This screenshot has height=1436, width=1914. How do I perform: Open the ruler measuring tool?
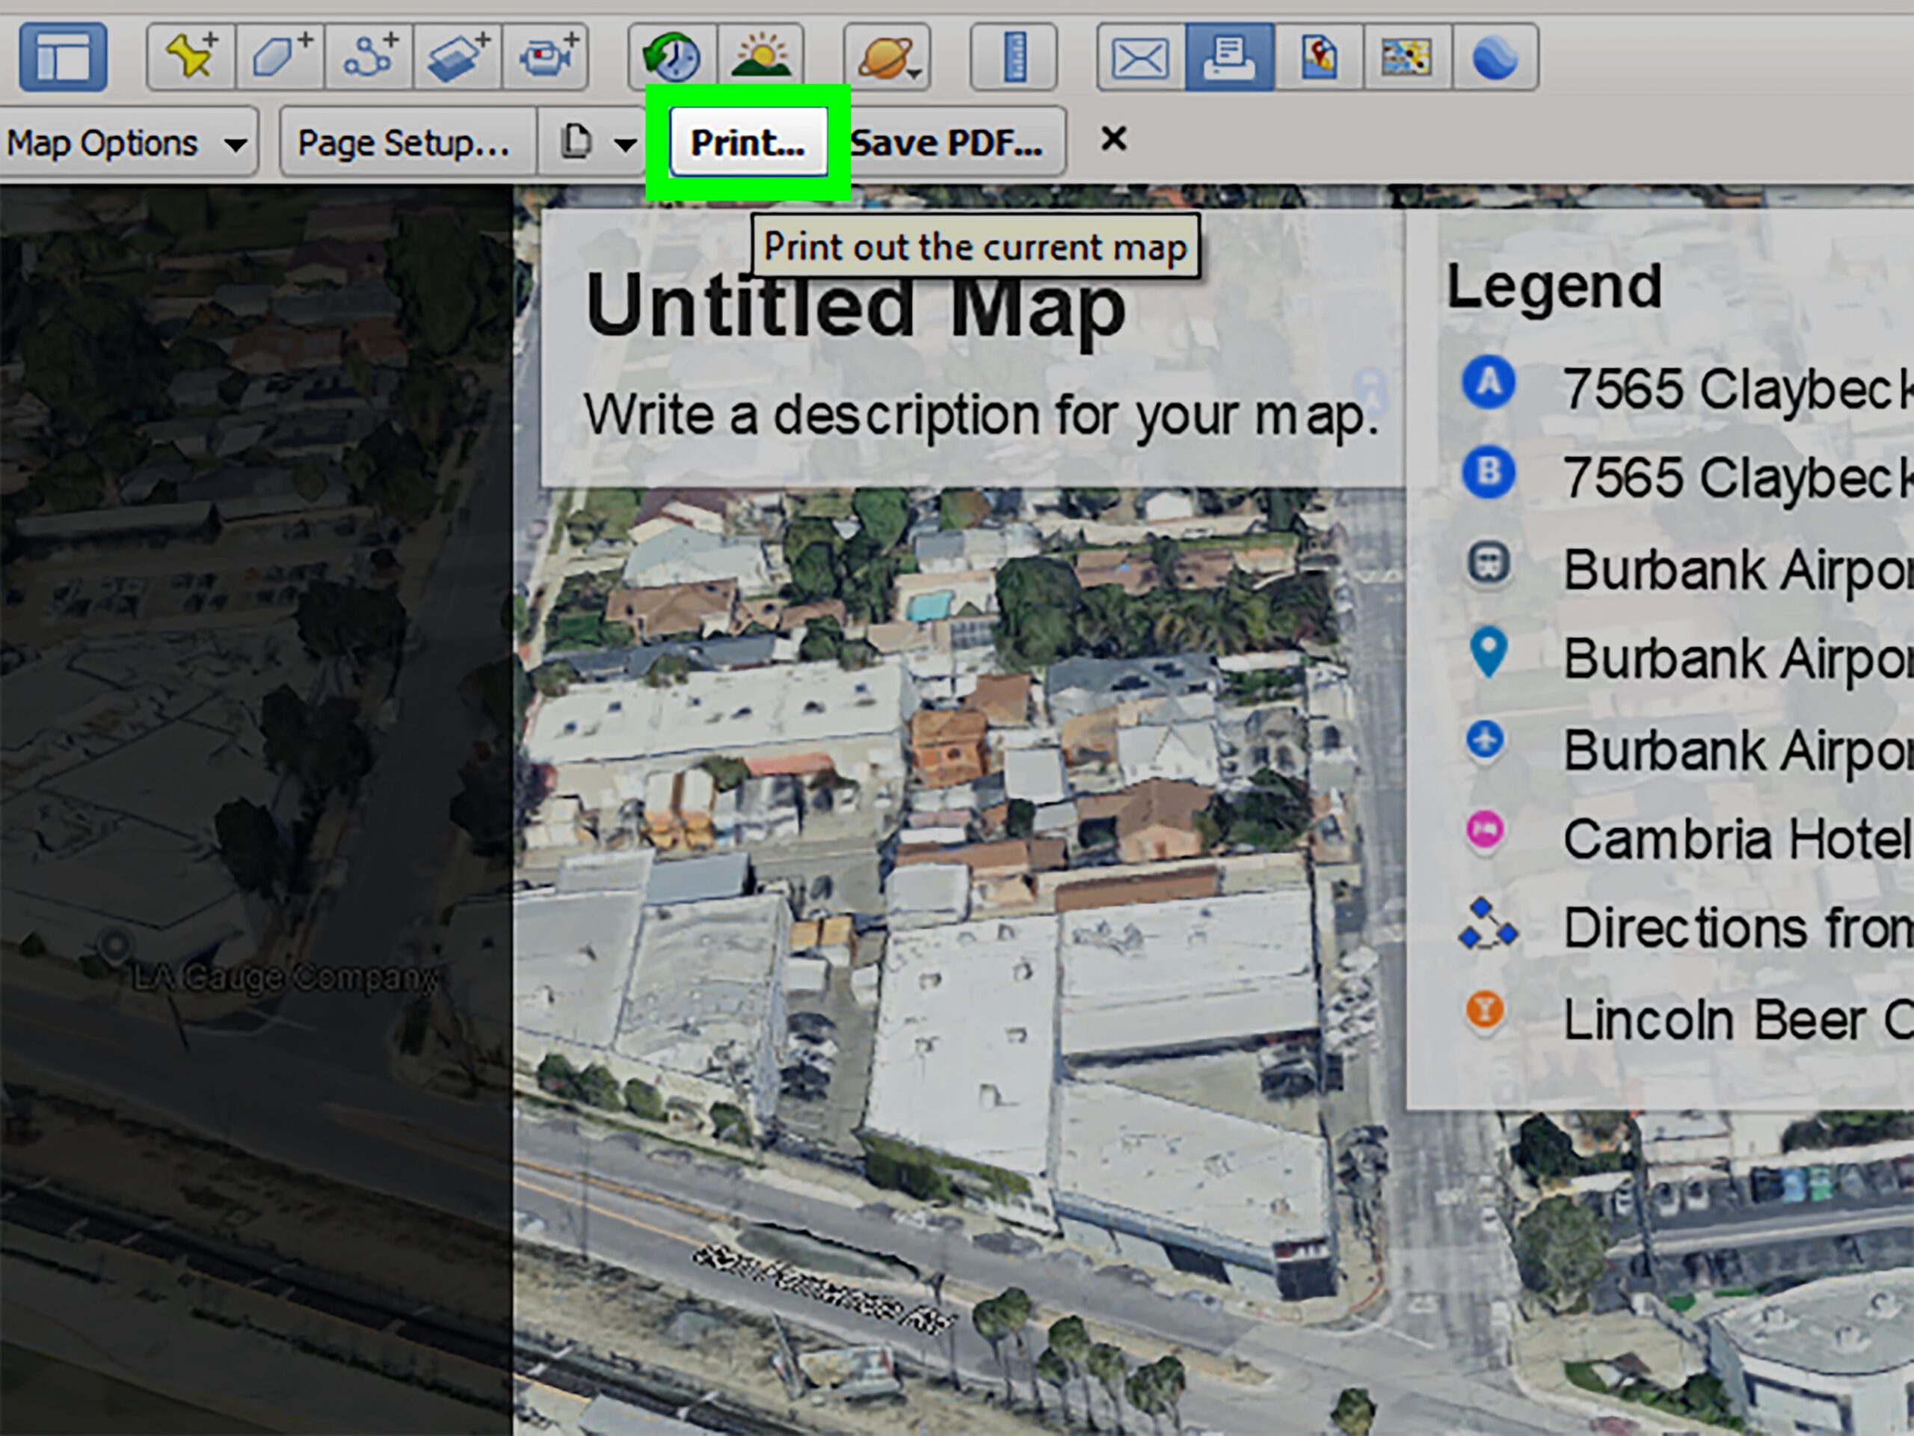pyautogui.click(x=1013, y=57)
